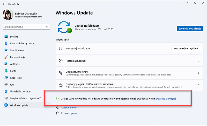This screenshot has height=126, width=207.
Task: Open the Dowiedz się więcej link
Action: click(166, 99)
